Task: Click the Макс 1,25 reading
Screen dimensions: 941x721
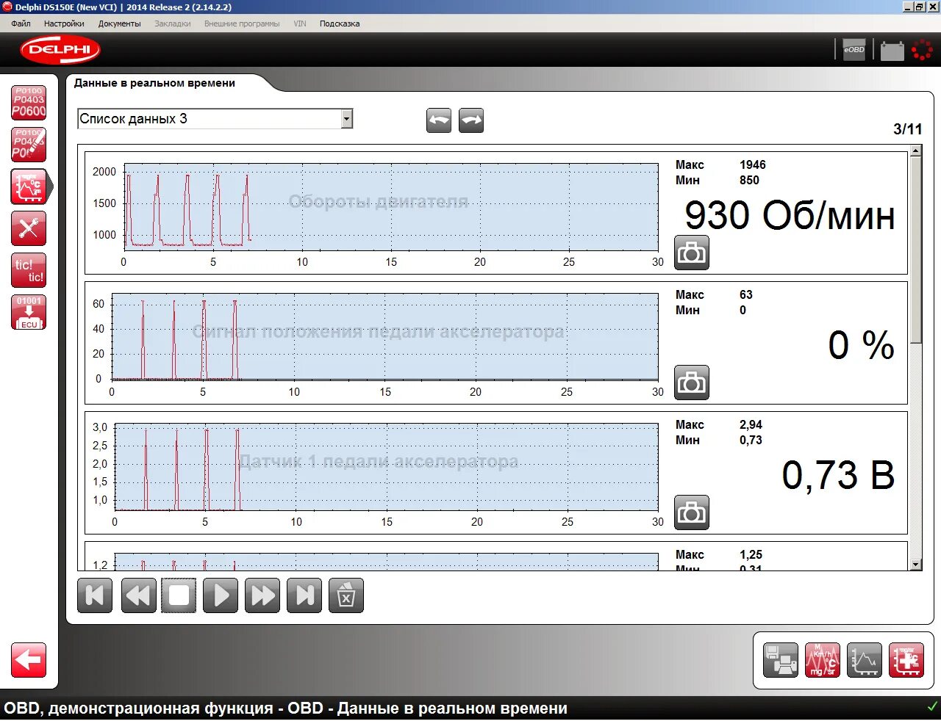Action: (x=719, y=554)
